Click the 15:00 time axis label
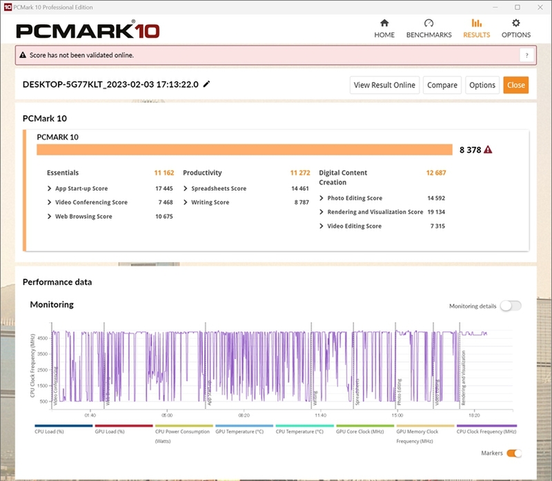Viewport: 552px width, 481px height. pos(397,415)
